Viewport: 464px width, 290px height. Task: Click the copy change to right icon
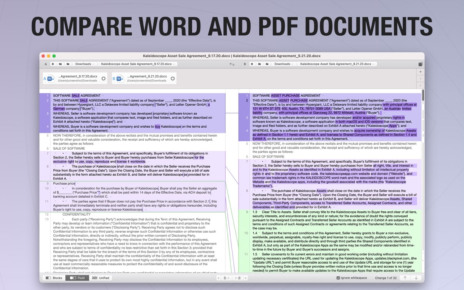(x=227, y=278)
